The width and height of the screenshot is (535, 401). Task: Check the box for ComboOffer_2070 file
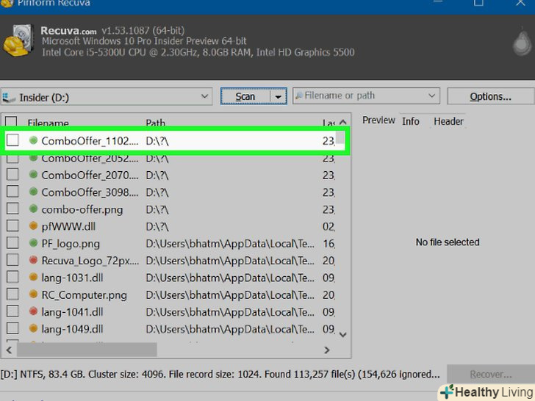[12, 175]
